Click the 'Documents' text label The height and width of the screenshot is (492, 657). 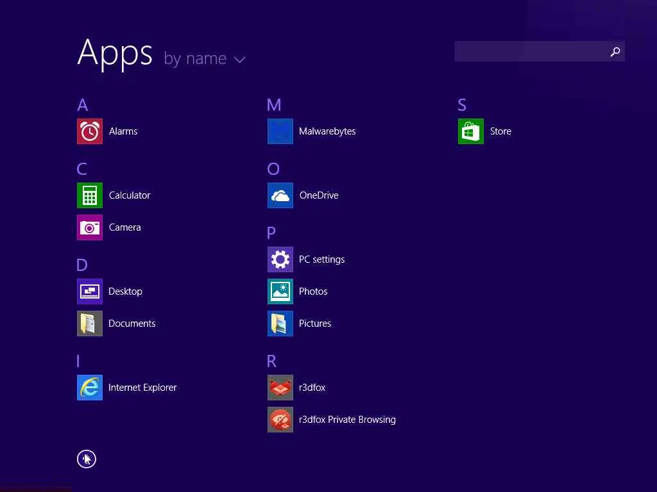(132, 324)
